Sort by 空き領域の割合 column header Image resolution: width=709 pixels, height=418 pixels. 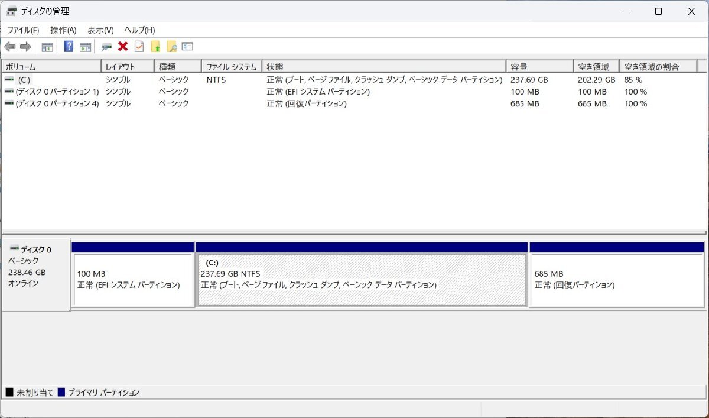click(x=658, y=67)
